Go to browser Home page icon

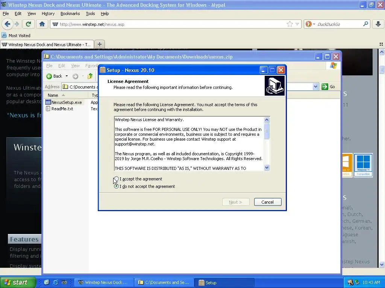click(42, 24)
